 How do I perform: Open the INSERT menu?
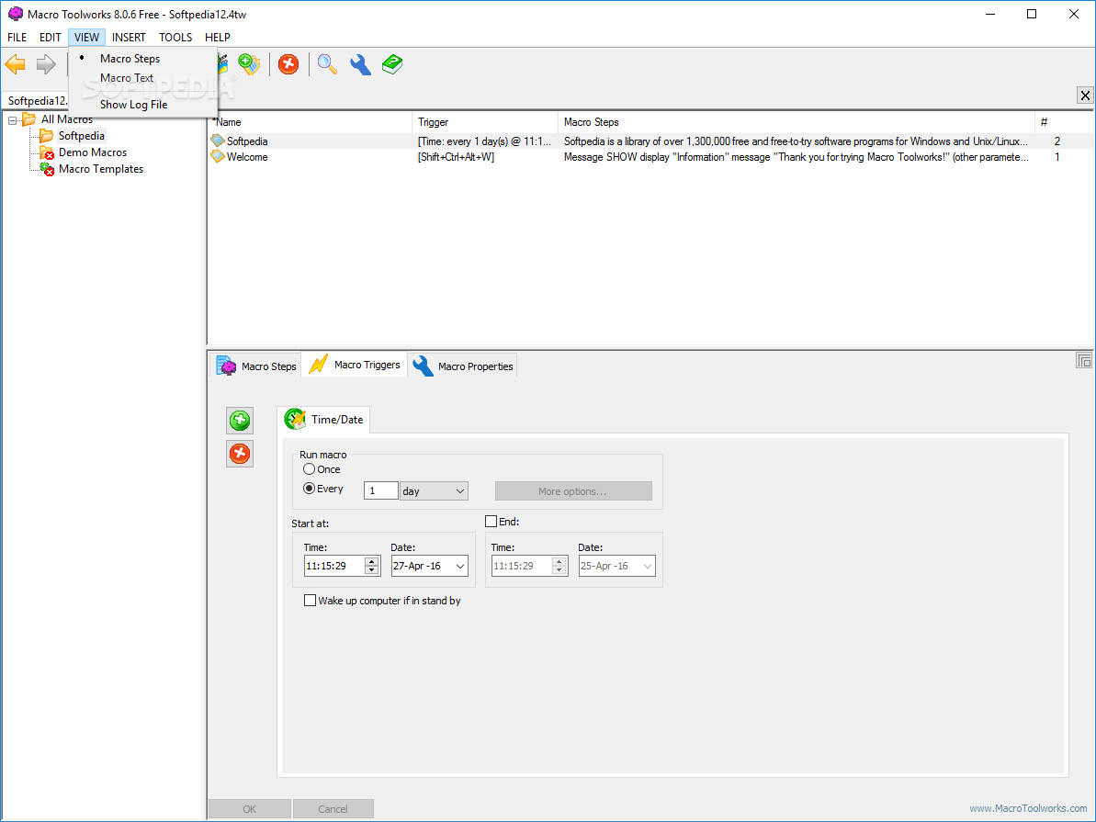129,37
